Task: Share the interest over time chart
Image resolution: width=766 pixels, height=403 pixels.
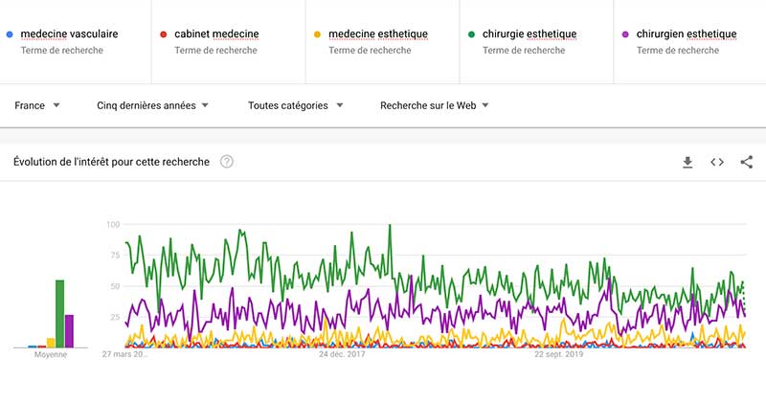Action: tap(747, 163)
